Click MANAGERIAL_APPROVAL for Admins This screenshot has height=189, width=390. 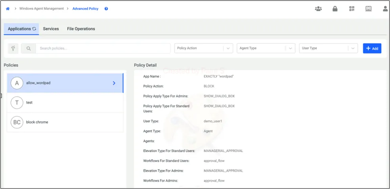[x=224, y=171]
